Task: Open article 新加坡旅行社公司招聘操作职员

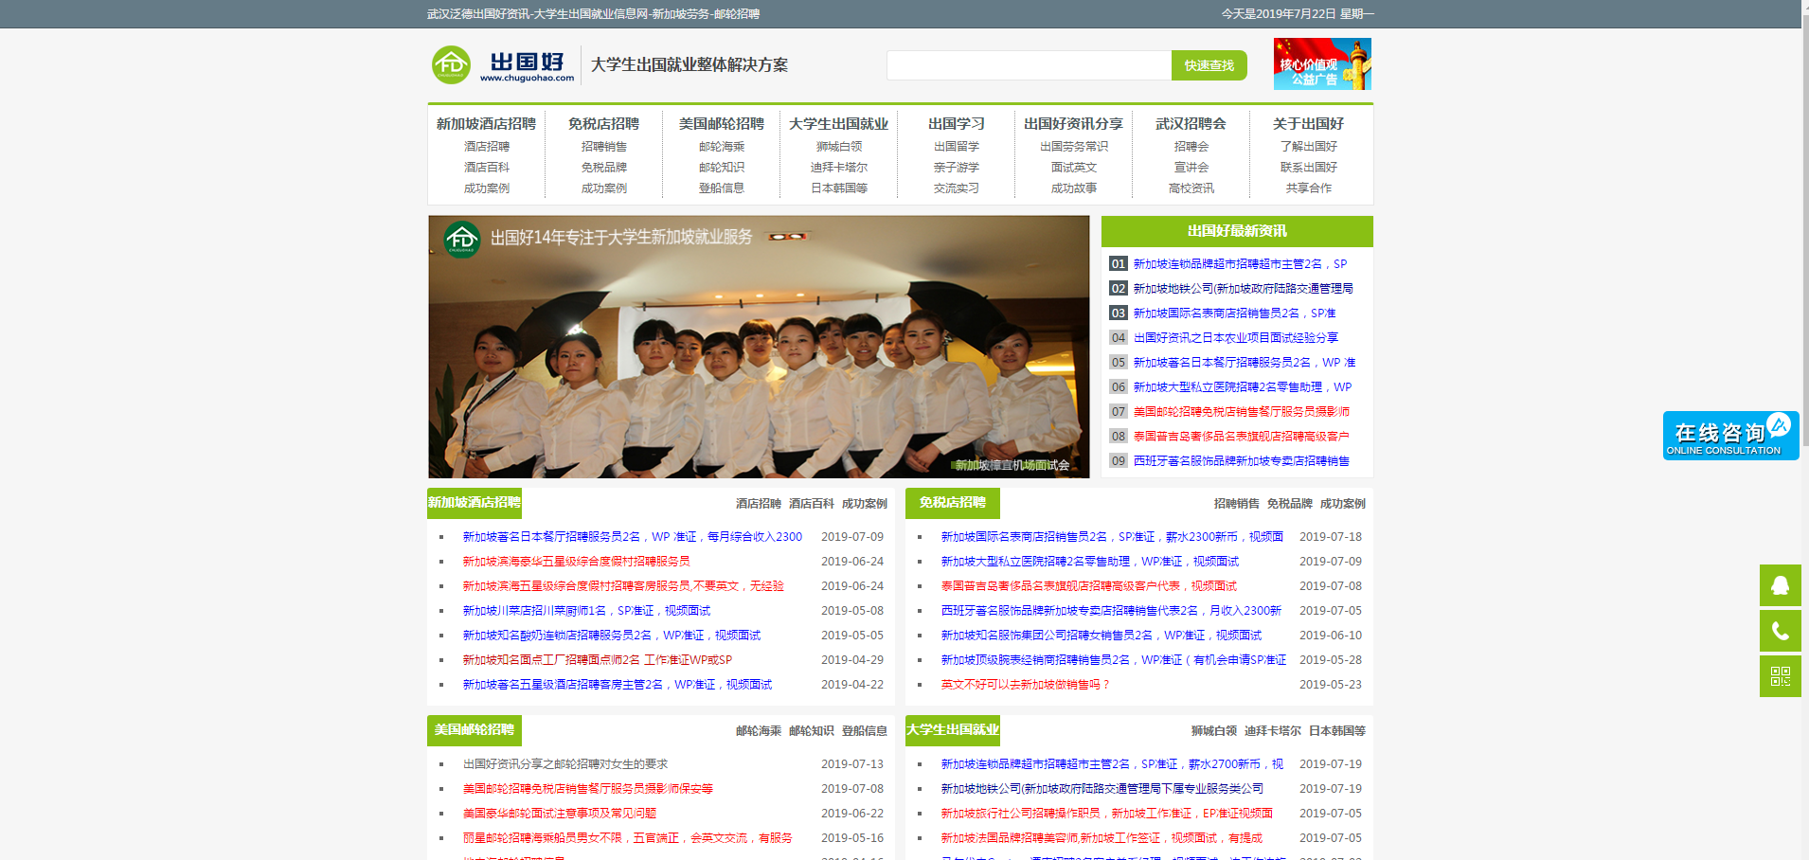Action: tap(1106, 814)
